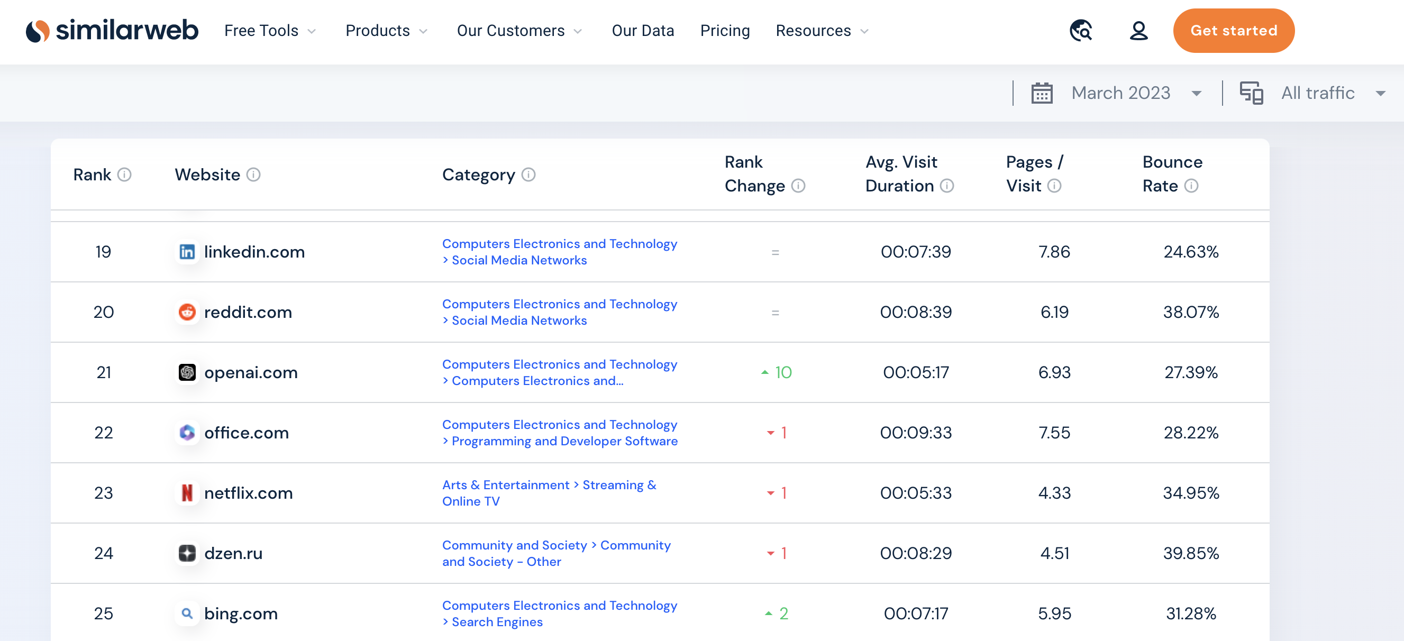1404x641 pixels.
Task: Show info tooltip for Category column
Action: [528, 175]
